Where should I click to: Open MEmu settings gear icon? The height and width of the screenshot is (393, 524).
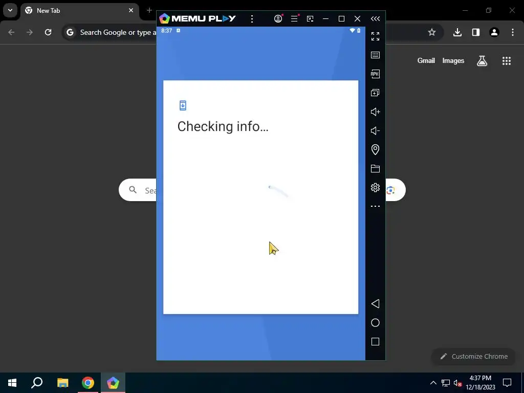tap(375, 187)
